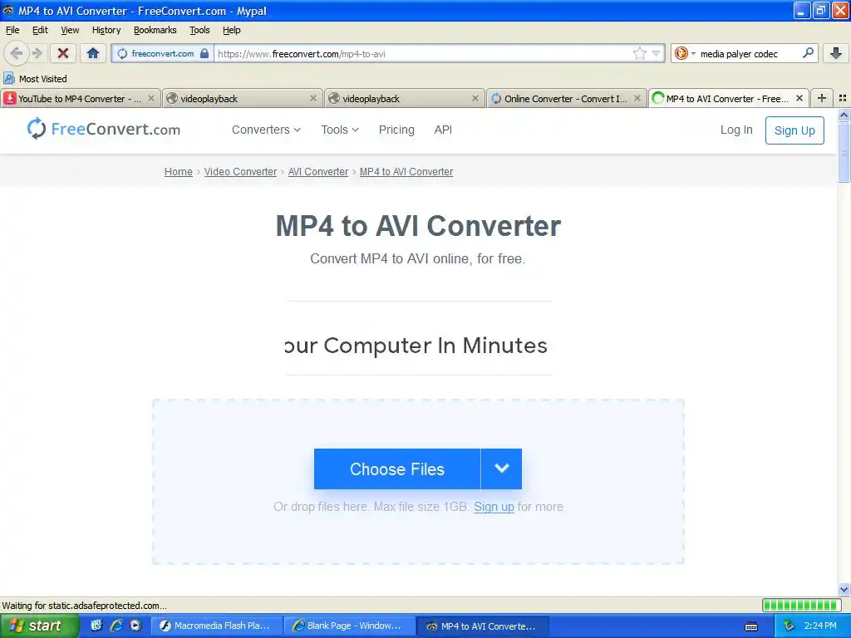Run search with the magnifier icon

coord(808,53)
